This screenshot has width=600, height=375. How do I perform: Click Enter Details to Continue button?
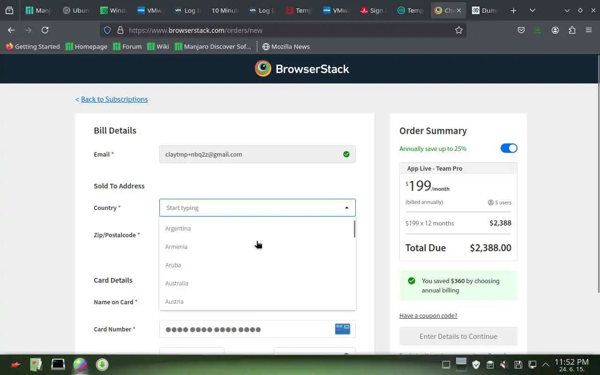click(x=458, y=336)
